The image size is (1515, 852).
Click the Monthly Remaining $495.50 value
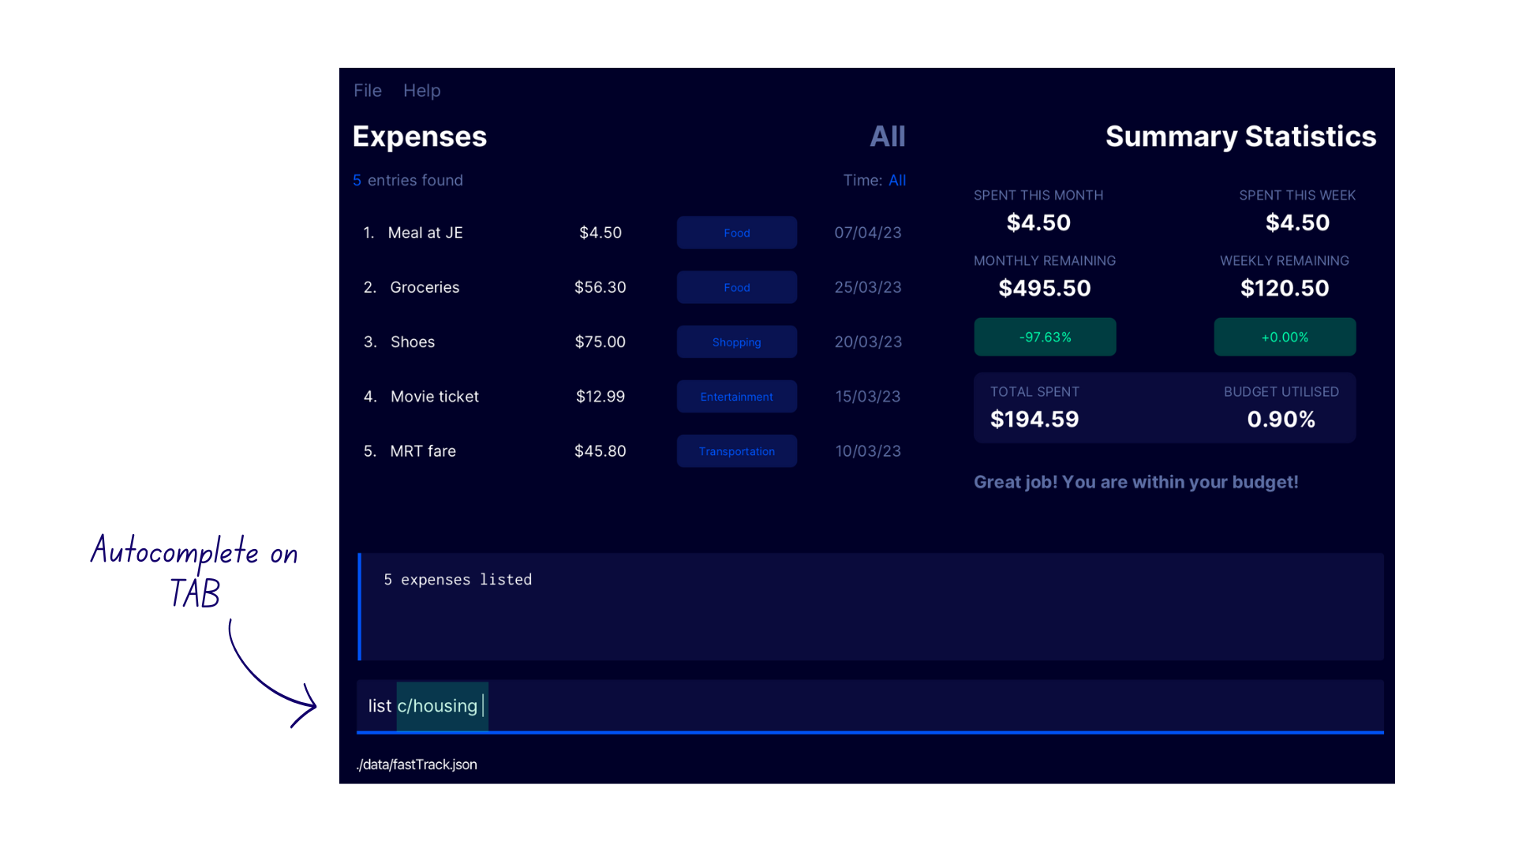click(x=1045, y=288)
